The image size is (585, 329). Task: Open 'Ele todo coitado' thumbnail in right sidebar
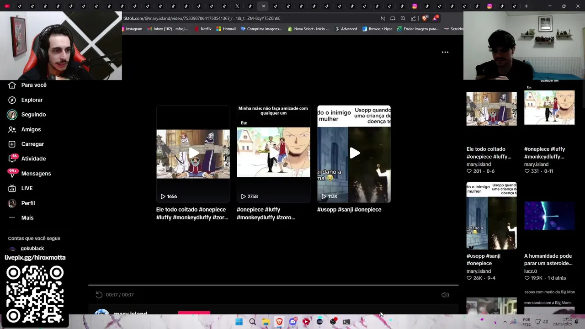(x=491, y=109)
